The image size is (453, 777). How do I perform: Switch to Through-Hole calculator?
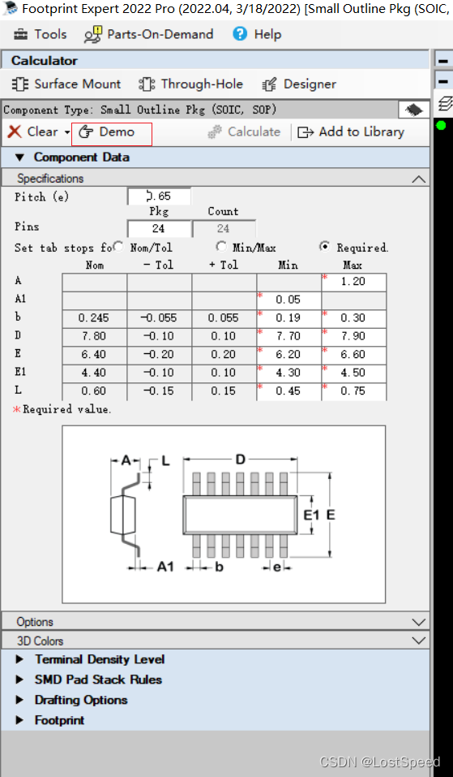coord(191,84)
